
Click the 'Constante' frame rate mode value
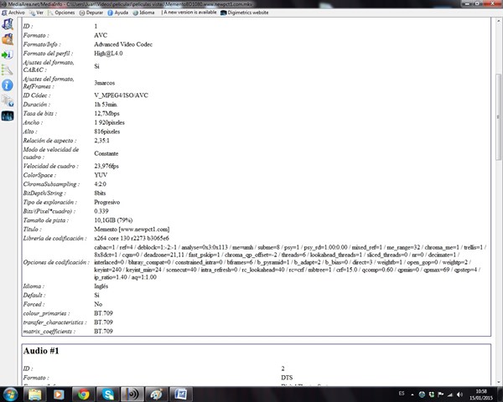pos(106,153)
